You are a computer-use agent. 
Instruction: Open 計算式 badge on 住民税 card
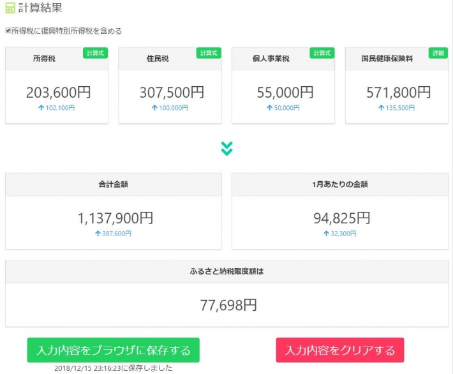[x=209, y=53]
